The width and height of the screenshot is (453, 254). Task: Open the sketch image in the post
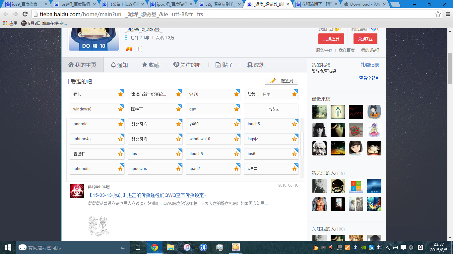pyautogui.click(x=99, y=226)
